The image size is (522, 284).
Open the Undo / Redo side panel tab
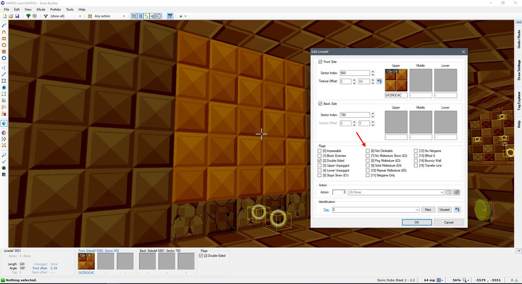[519, 39]
